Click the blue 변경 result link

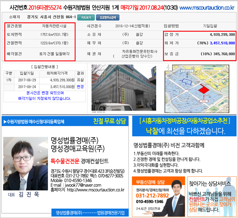pos(80,87)
